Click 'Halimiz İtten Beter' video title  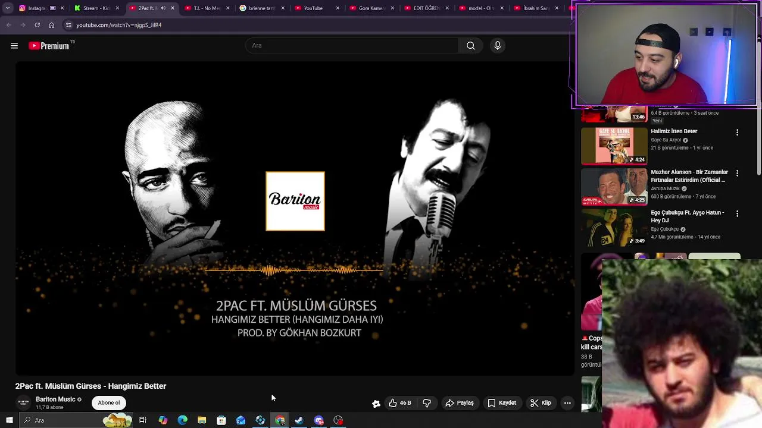coord(674,131)
